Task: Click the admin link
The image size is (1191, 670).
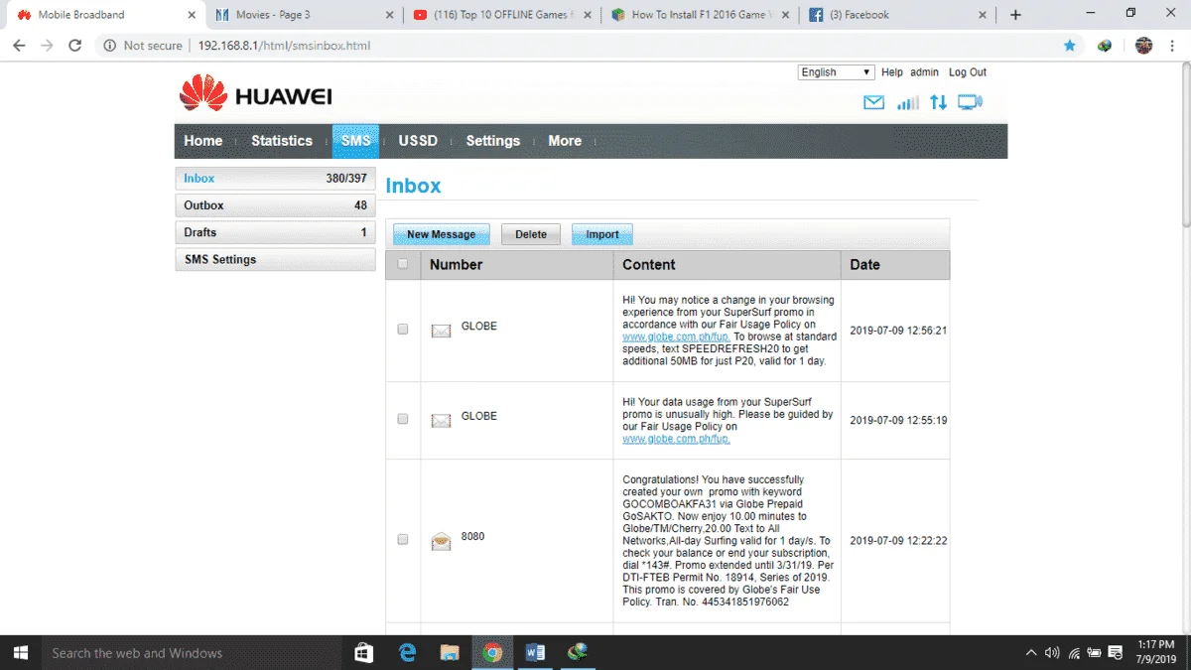Action: pyautogui.click(x=924, y=72)
